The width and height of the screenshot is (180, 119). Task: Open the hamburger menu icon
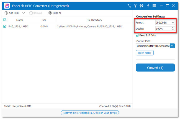click(x=154, y=6)
